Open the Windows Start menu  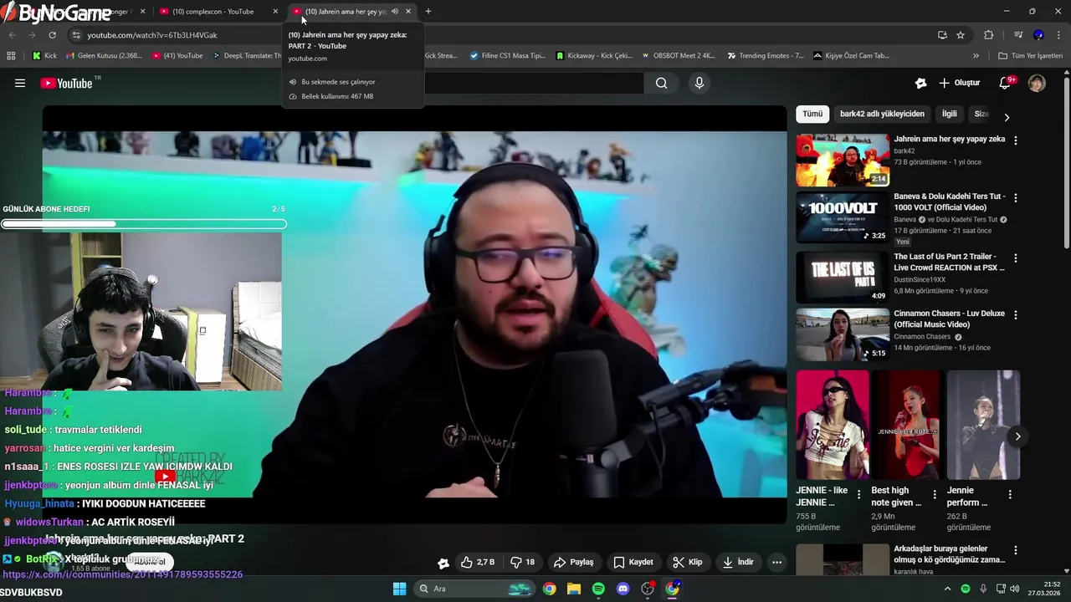399,589
